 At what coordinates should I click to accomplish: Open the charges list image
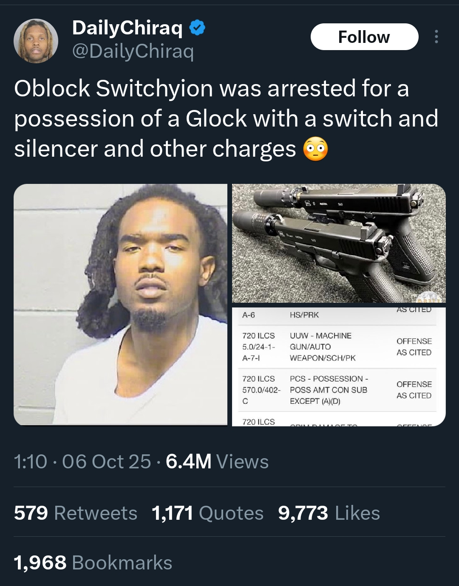coord(339,366)
